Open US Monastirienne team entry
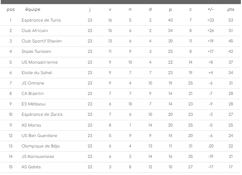This screenshot has width=242, height=175. tap(39, 62)
